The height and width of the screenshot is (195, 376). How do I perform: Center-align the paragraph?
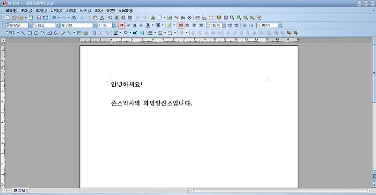pos(194,25)
